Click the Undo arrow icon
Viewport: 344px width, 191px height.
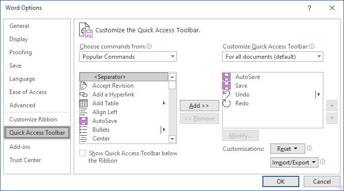tap(227, 95)
